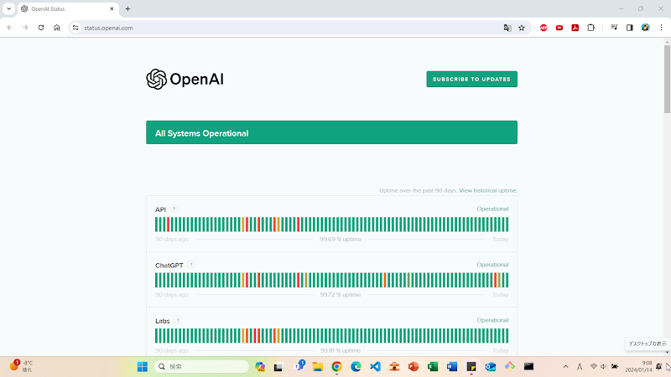Click the Windows taskbar search box
This screenshot has width=671, height=377.
[x=201, y=367]
